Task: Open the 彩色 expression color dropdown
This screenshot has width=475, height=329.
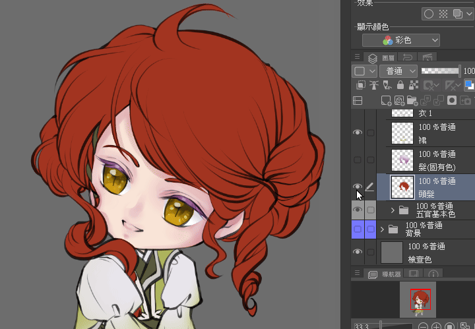Action: (x=401, y=40)
